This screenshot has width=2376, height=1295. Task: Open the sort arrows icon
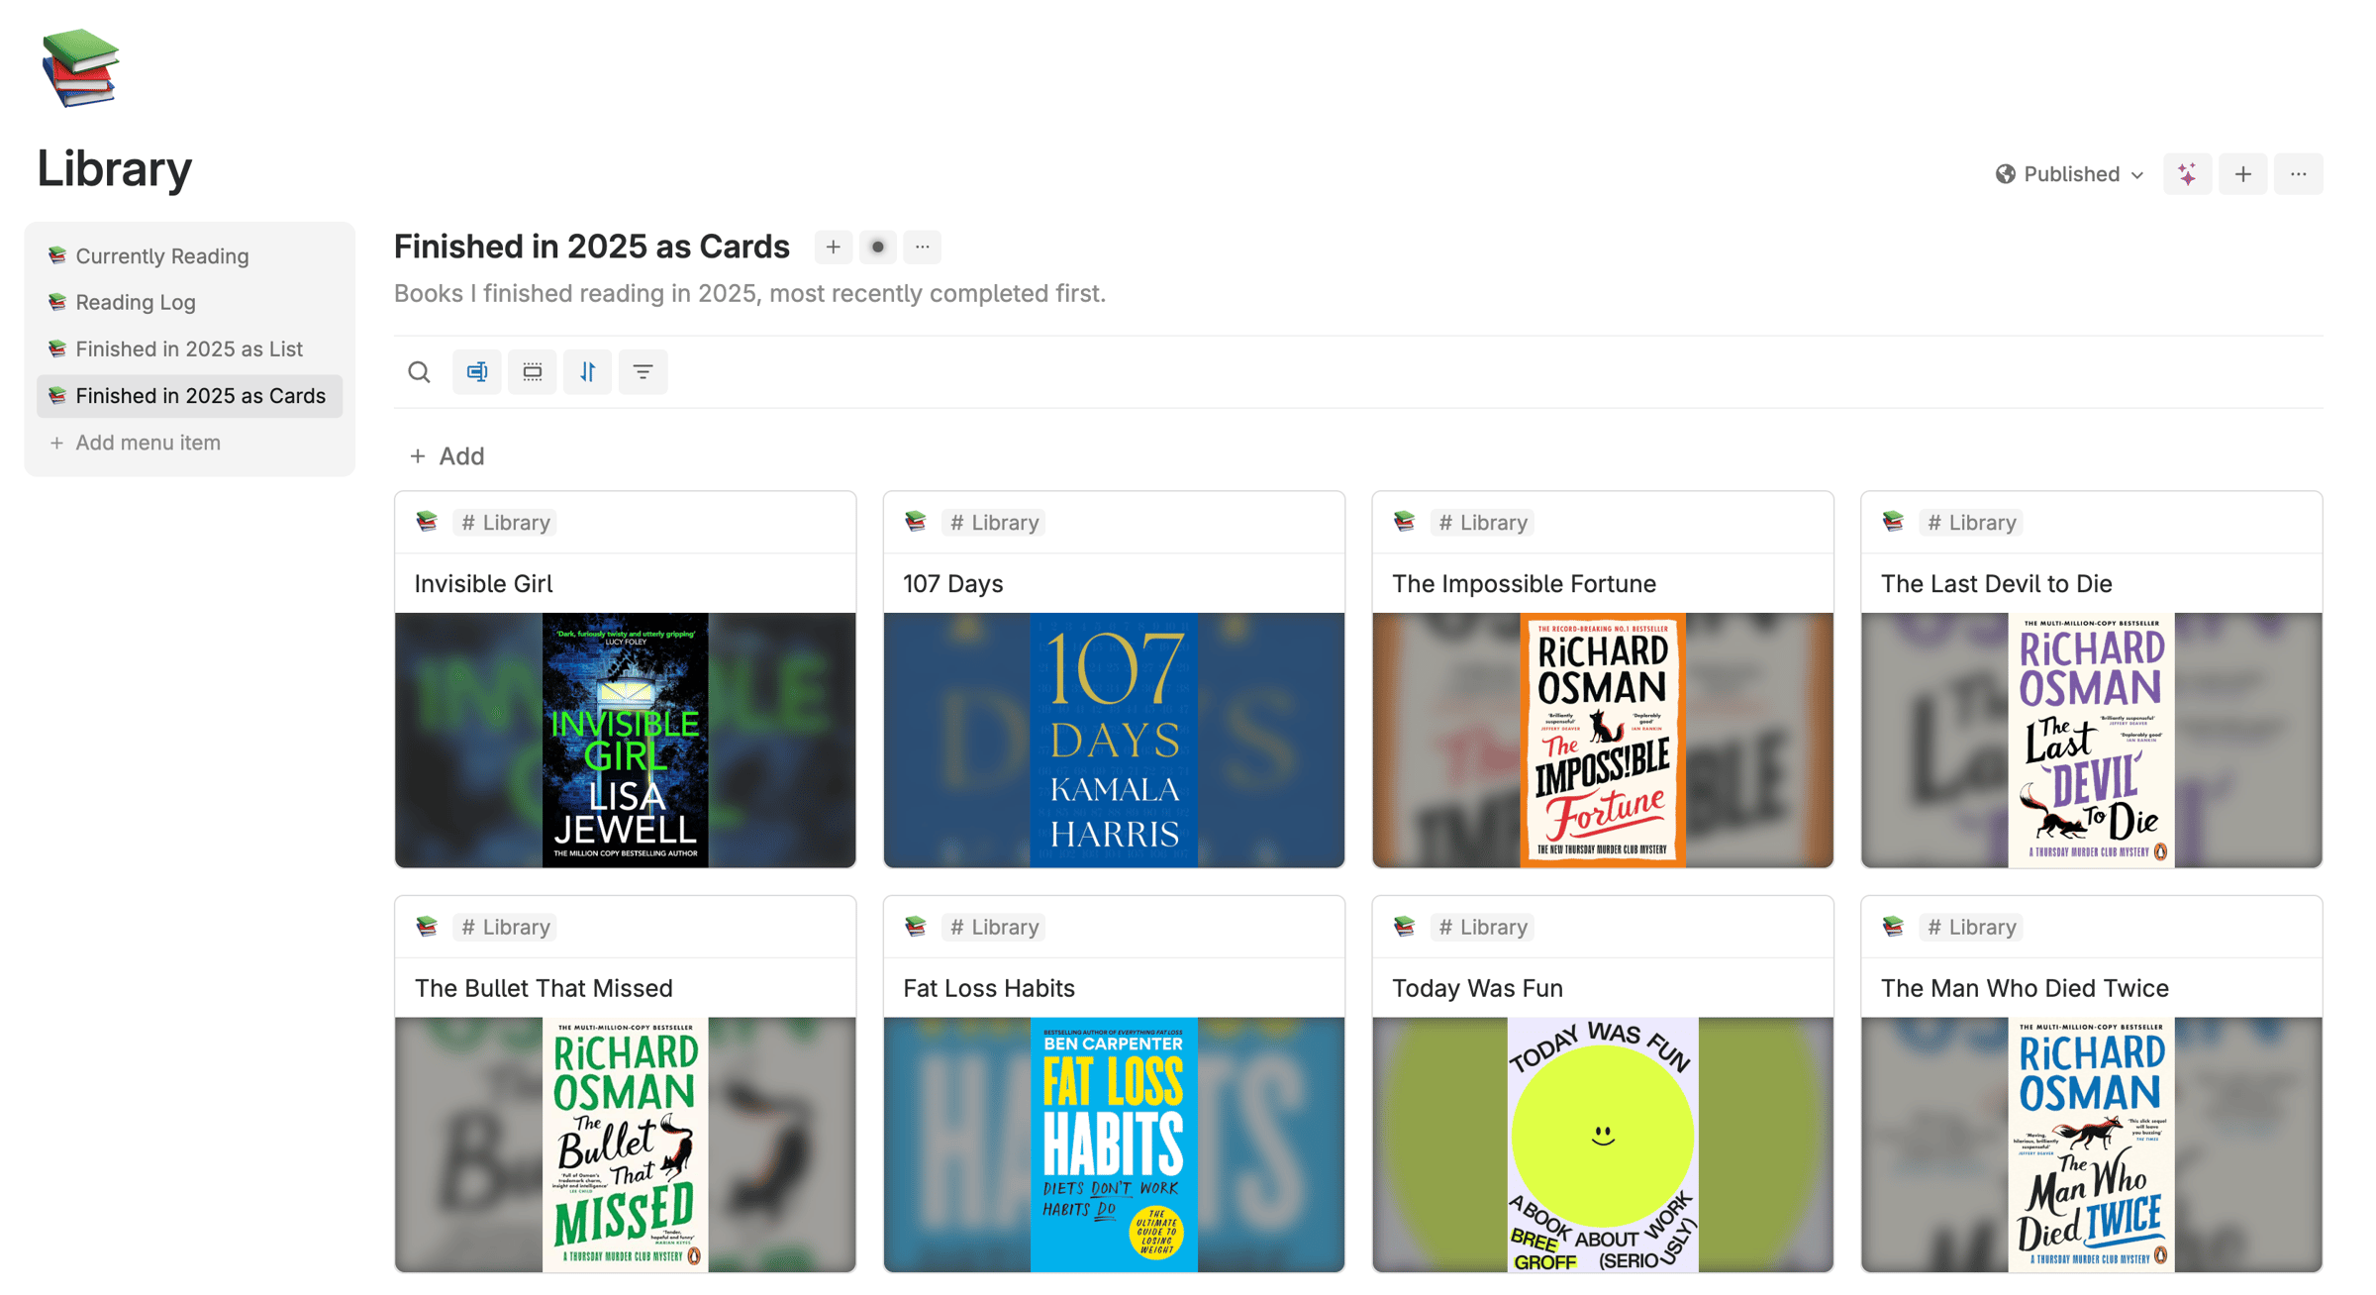click(x=588, y=372)
